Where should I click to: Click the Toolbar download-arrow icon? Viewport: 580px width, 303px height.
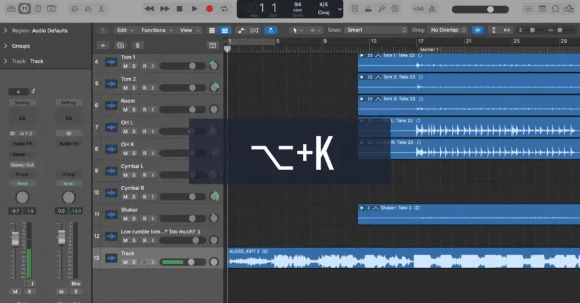click(x=51, y=8)
